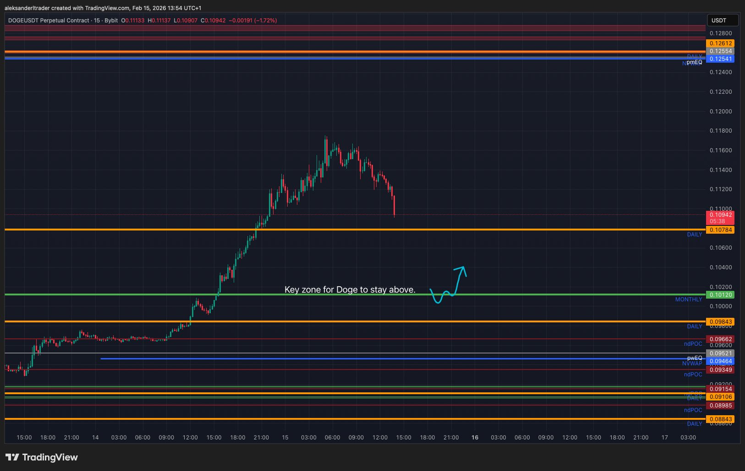Click the 0.11200 price axis tick
745x471 pixels.
point(721,189)
